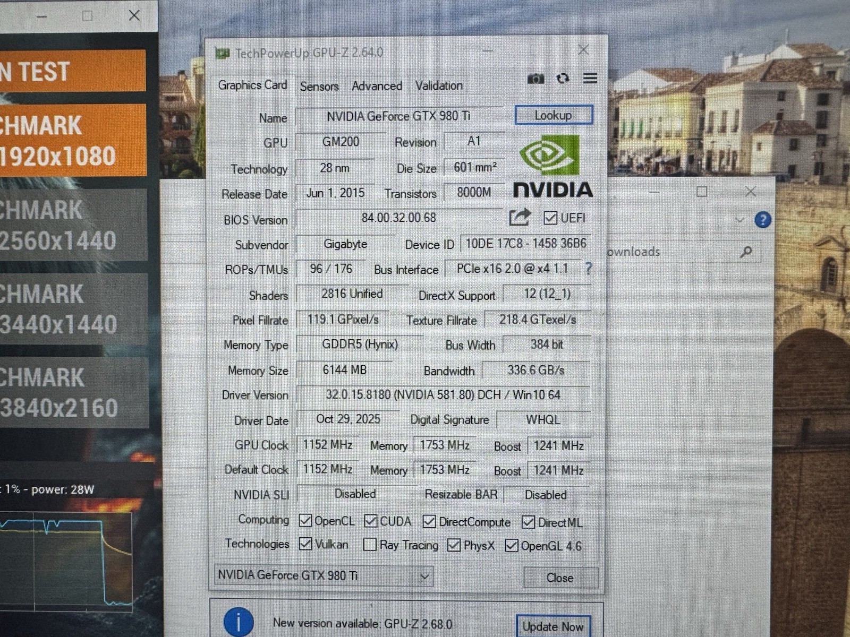Click the NVIDIA SLI value Disabled
The height and width of the screenshot is (637, 850).
tap(355, 494)
